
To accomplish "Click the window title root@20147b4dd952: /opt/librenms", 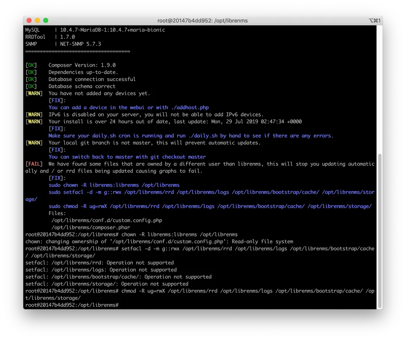I will tap(203, 21).
